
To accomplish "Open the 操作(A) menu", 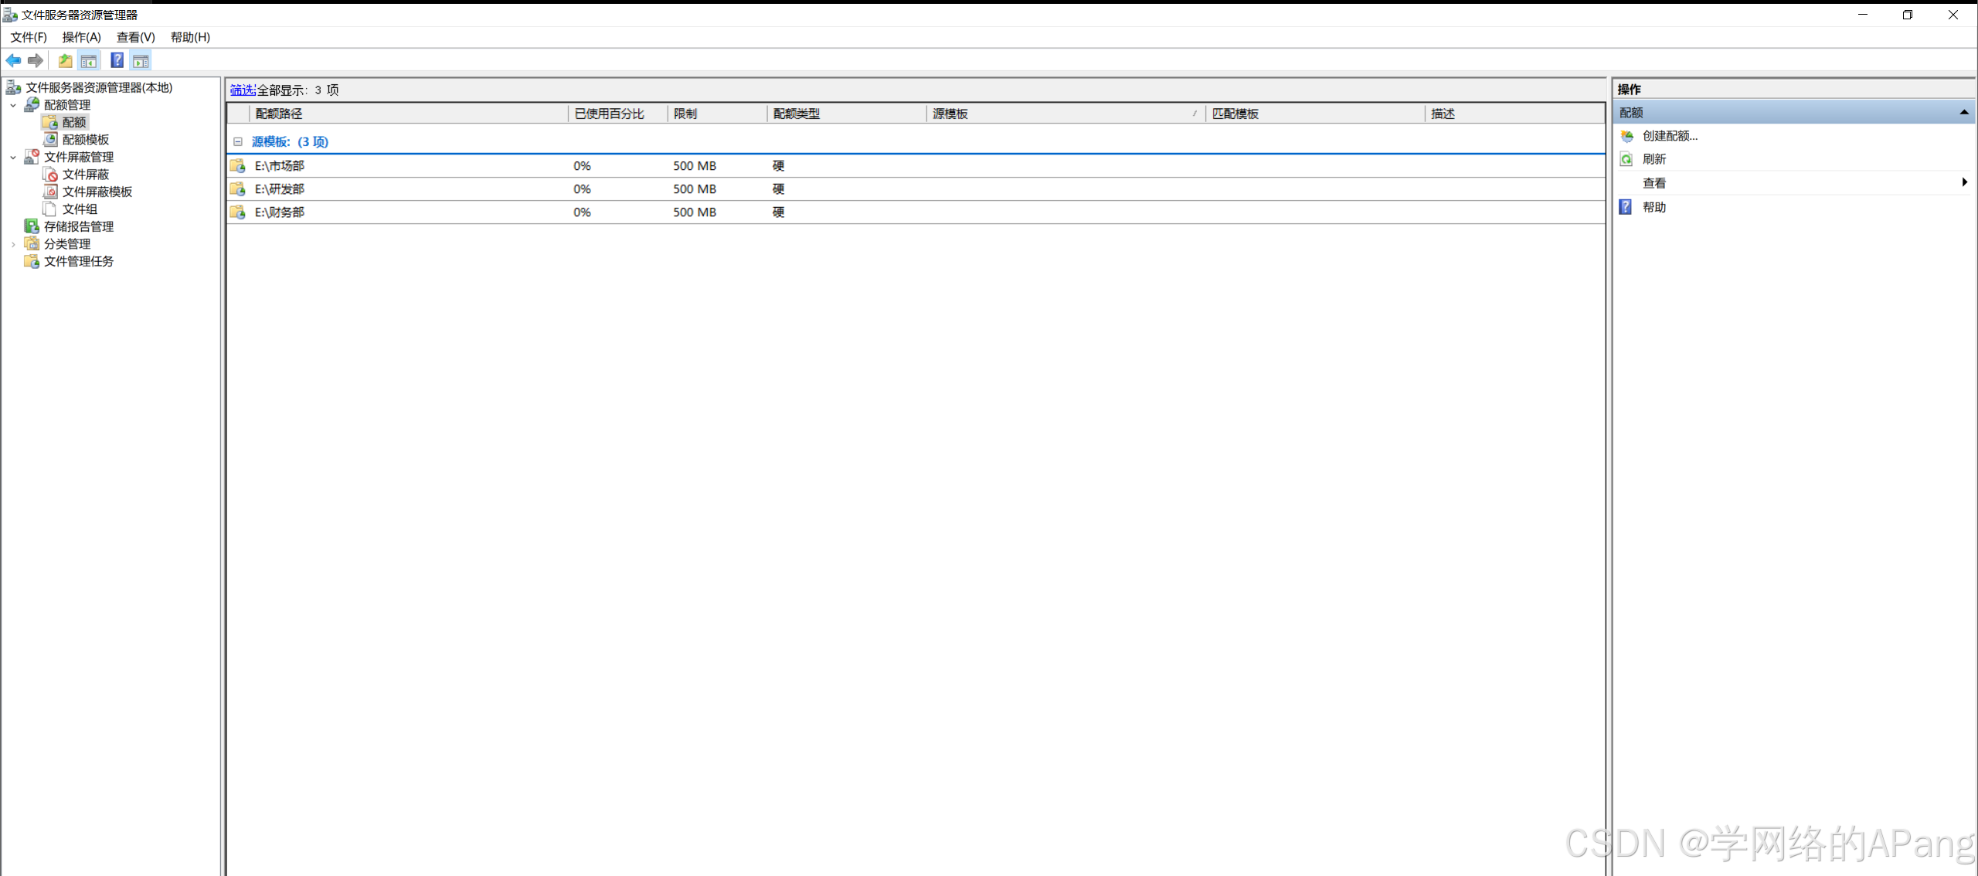I will pos(81,37).
